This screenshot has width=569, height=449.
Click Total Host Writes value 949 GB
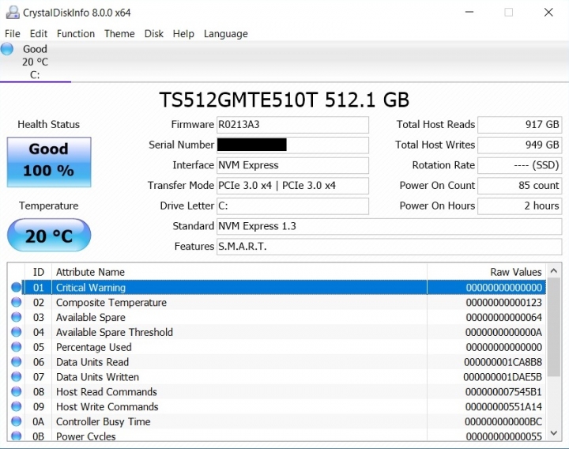pos(520,145)
